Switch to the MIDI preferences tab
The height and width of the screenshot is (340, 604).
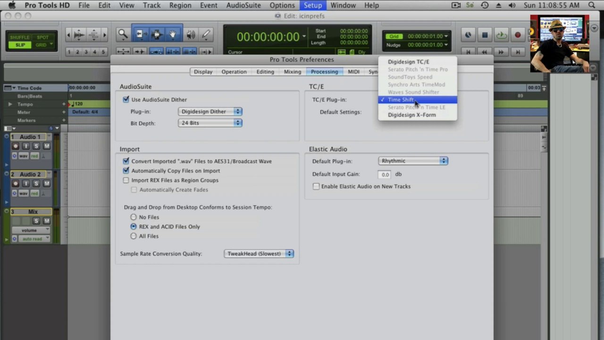pyautogui.click(x=353, y=72)
